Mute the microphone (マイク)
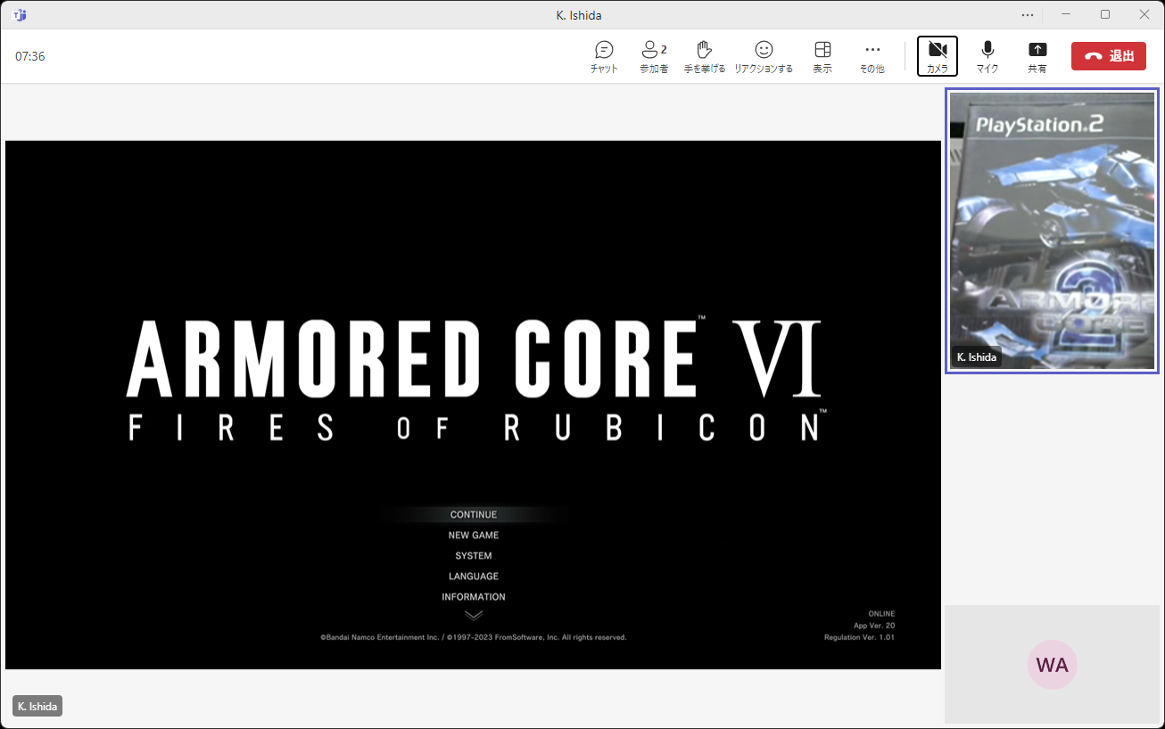1165x729 pixels. [x=987, y=56]
